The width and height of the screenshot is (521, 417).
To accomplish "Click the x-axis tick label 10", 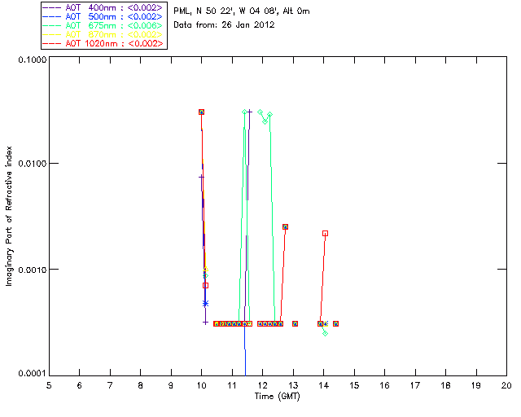I will tap(201, 385).
